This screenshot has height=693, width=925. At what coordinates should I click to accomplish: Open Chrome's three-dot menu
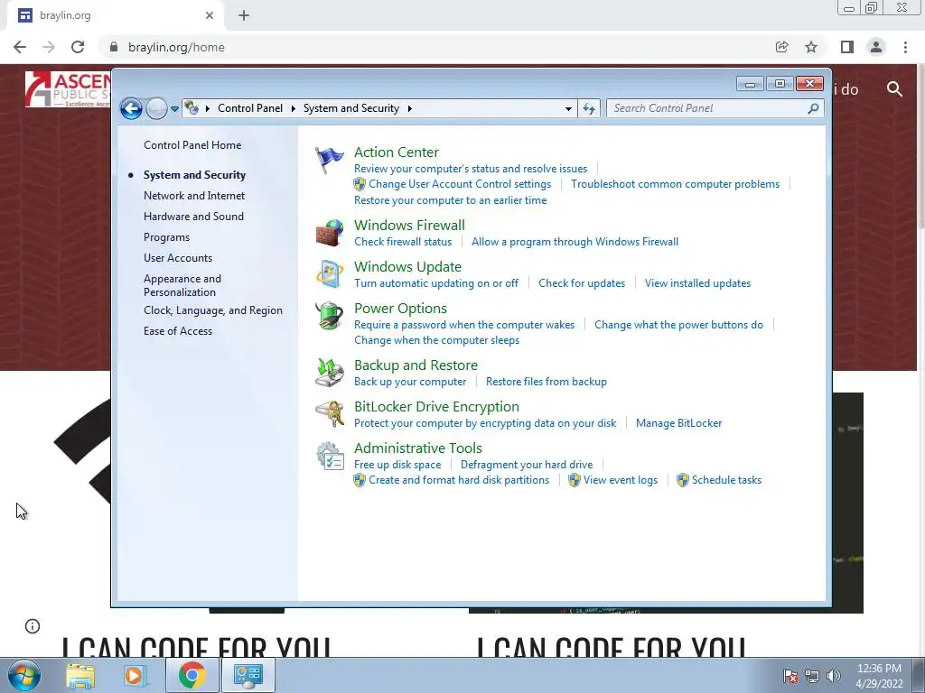tap(905, 47)
